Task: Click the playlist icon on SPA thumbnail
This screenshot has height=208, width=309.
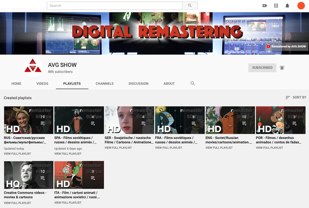Action: (93, 123)
